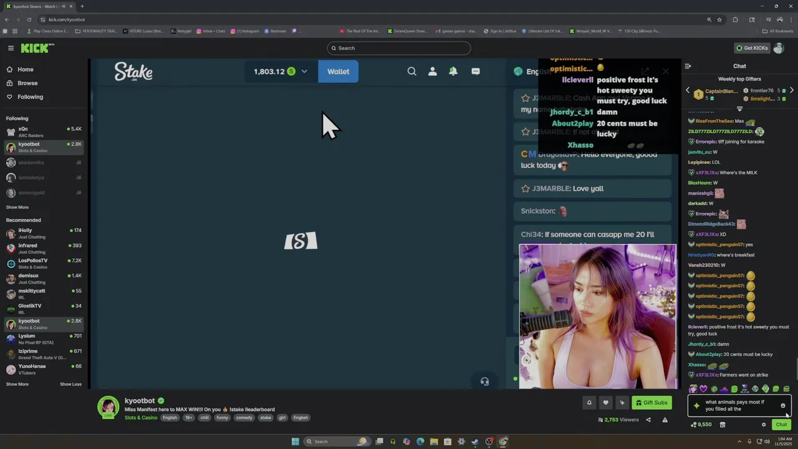Expand Recommended list with Show More

[17, 384]
